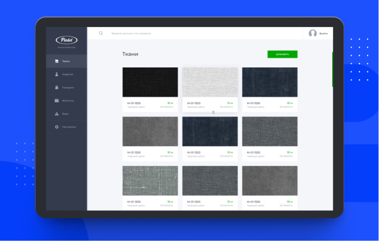Click the green Добавить button
This screenshot has width=379, height=241.
click(283, 54)
